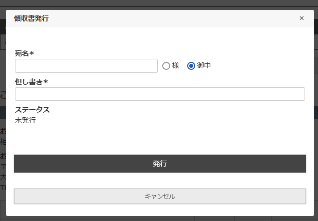Focus the 但し書き text input field
The height and width of the screenshot is (221, 318).
point(160,94)
